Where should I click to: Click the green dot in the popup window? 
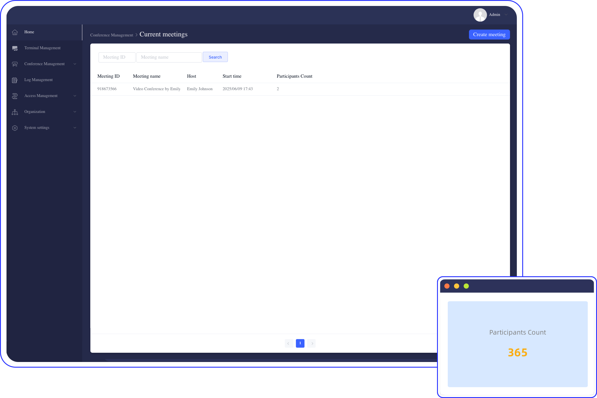(x=466, y=286)
